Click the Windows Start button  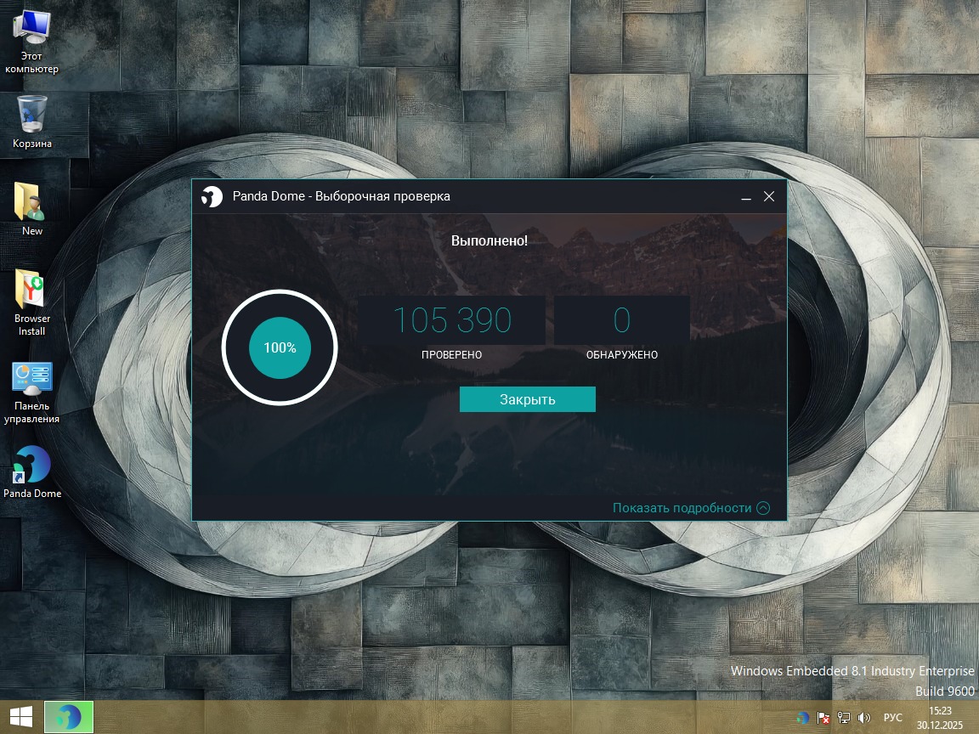point(21,717)
